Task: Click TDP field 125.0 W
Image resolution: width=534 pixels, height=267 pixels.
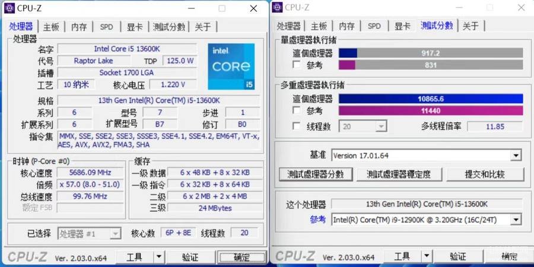Action: pyautogui.click(x=180, y=61)
